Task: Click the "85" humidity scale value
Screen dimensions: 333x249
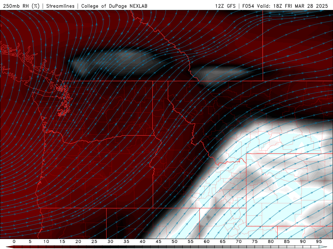Action: (x=287, y=242)
